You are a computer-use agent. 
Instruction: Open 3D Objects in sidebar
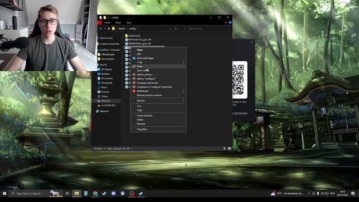[105, 70]
